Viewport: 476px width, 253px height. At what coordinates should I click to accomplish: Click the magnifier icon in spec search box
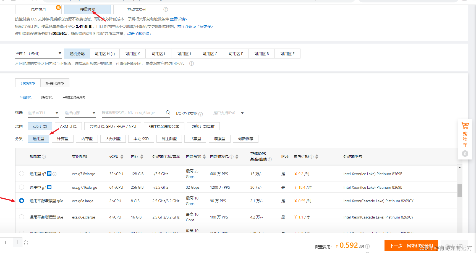pyautogui.click(x=168, y=112)
